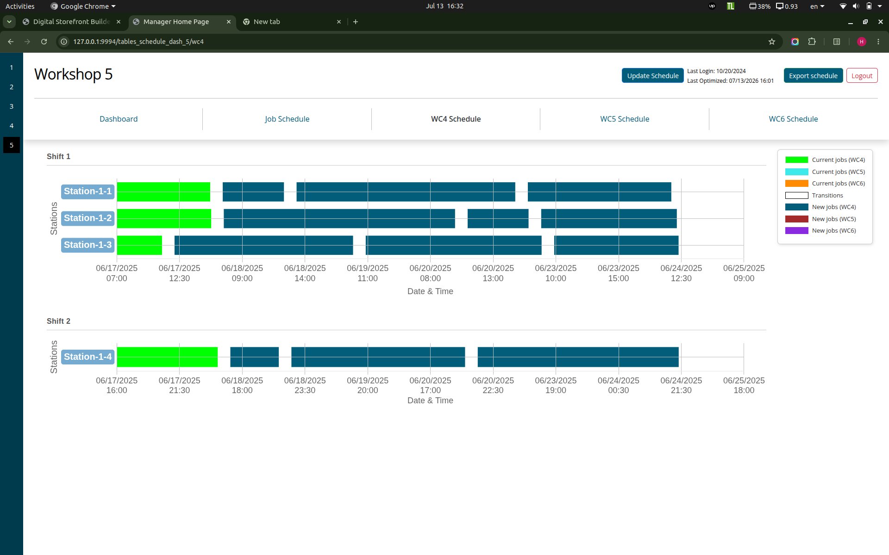
Task: Open the WC4 Schedule tab
Action: tap(456, 119)
